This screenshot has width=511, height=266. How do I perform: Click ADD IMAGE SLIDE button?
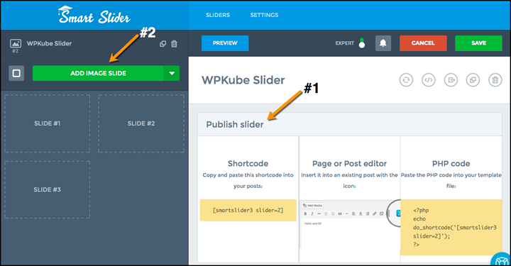(x=98, y=73)
